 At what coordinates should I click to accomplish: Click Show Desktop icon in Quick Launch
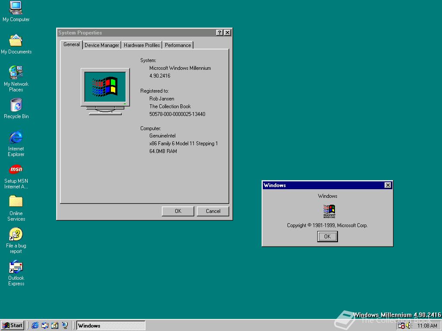click(x=55, y=325)
